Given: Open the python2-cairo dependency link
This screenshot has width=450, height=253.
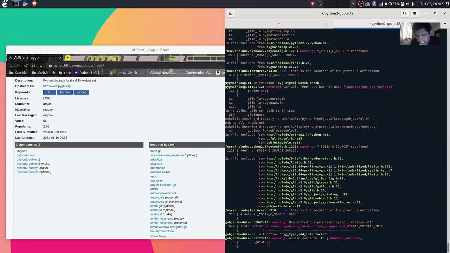Looking at the screenshot, I should [26, 155].
